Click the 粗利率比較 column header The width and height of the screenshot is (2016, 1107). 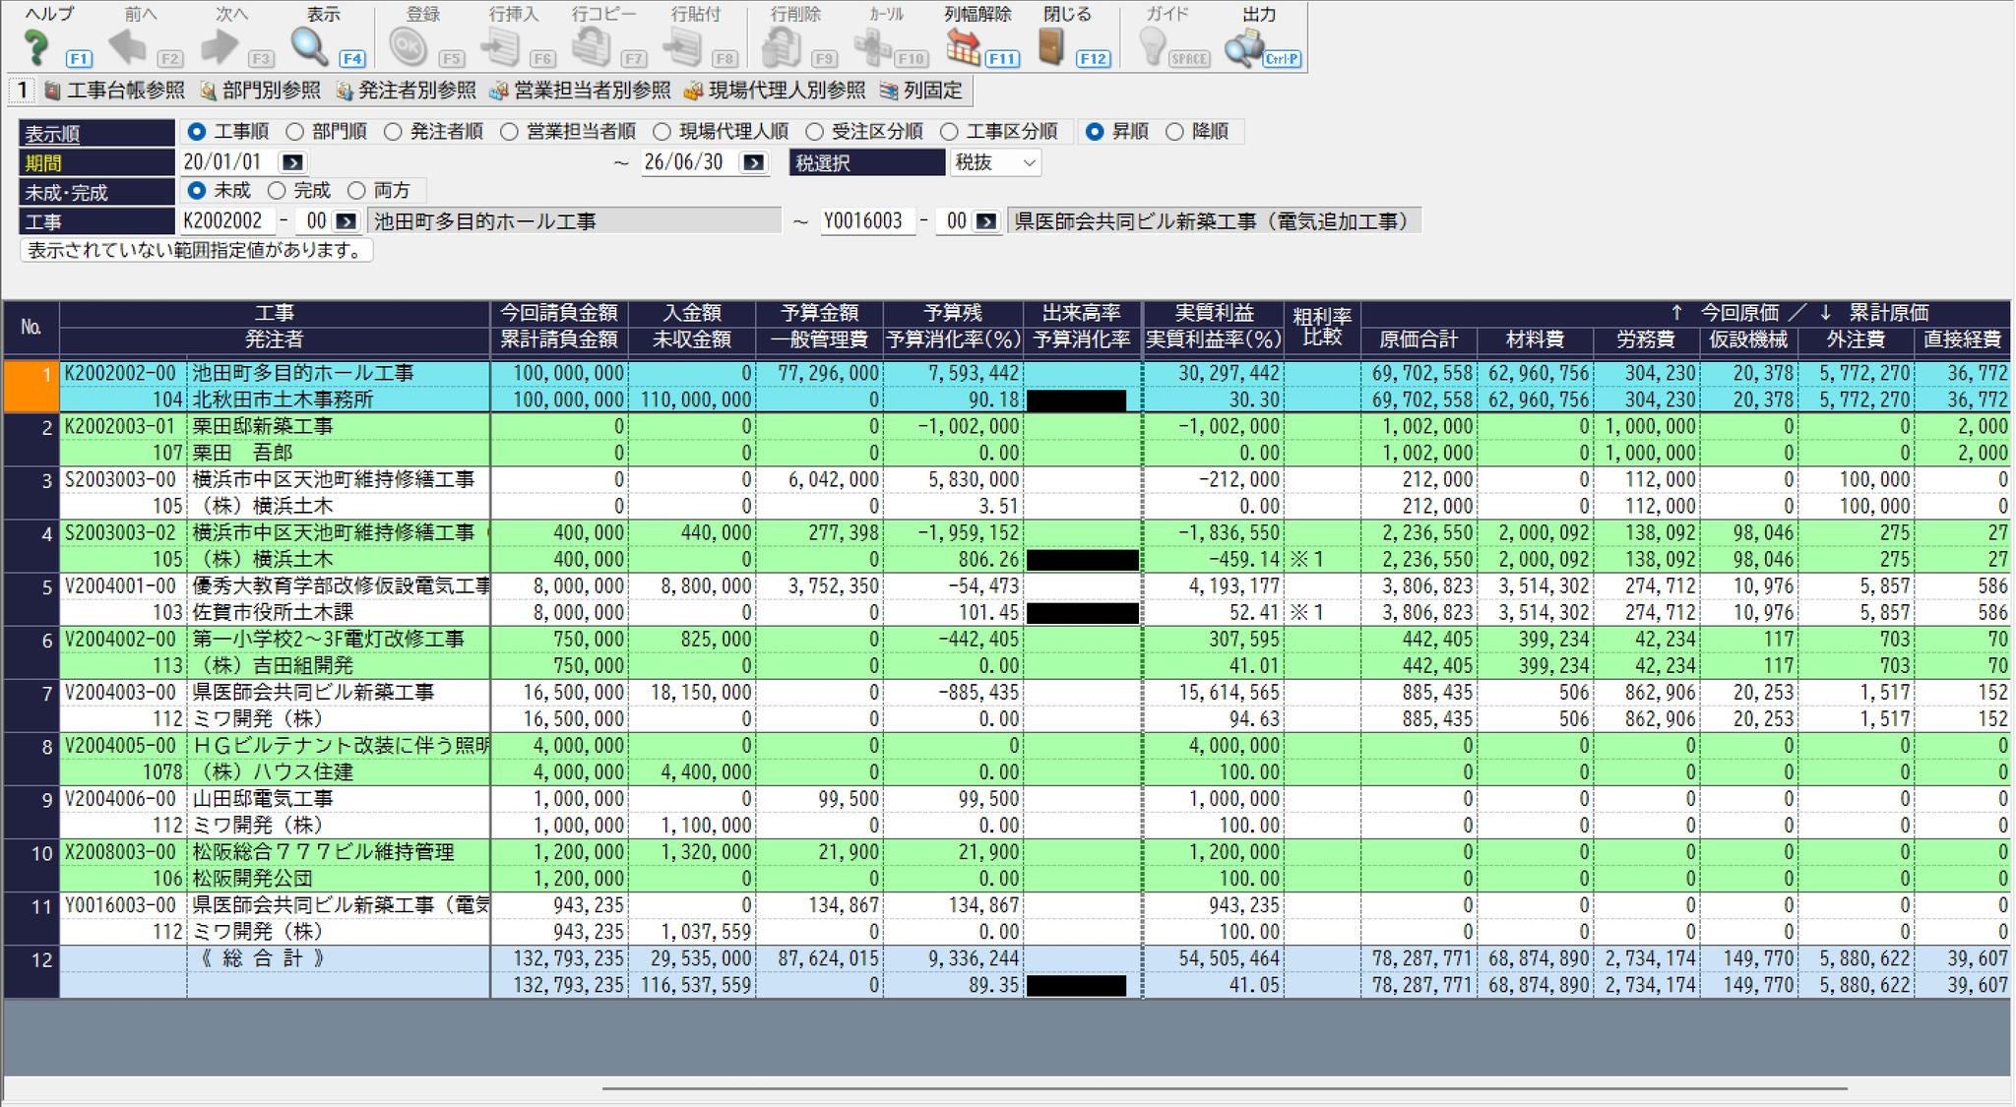click(x=1322, y=327)
